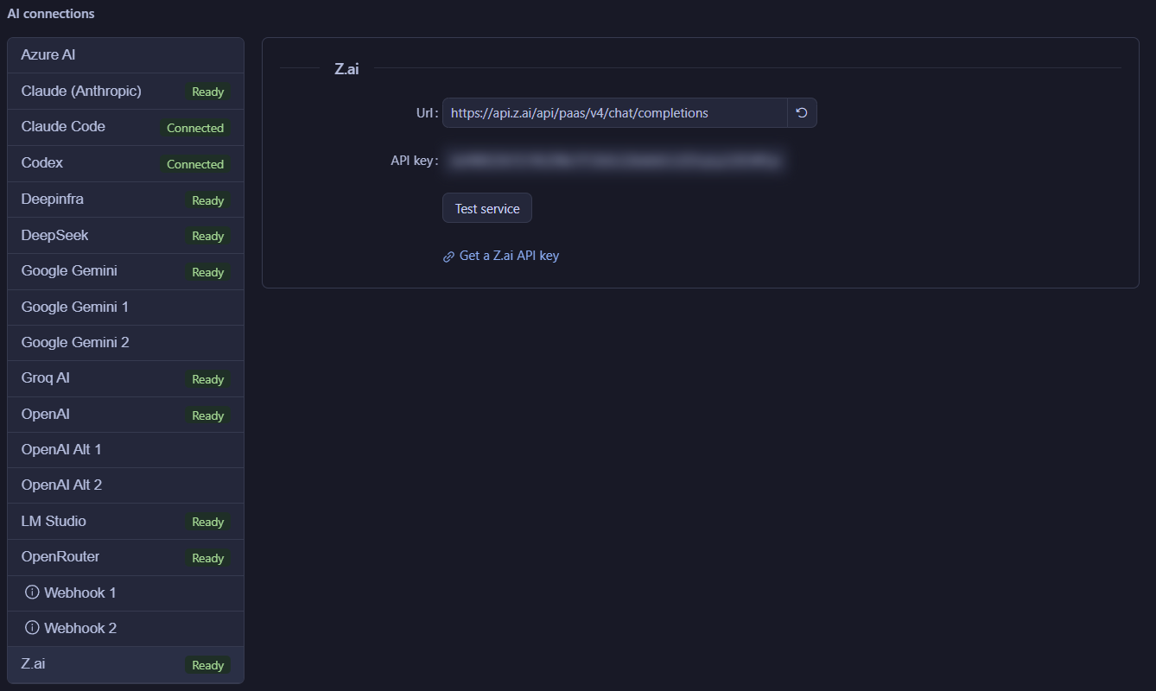This screenshot has height=691, width=1156.
Task: Click the Ready badge on Z.ai
Action: 208,665
